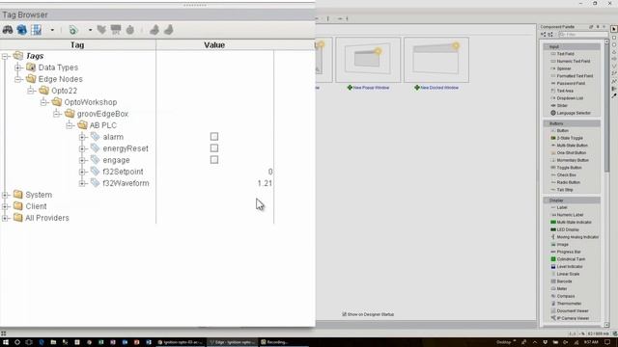This screenshot has height=347, width=618.
Task: Click the popup window template thumbnail
Action: click(x=368, y=60)
